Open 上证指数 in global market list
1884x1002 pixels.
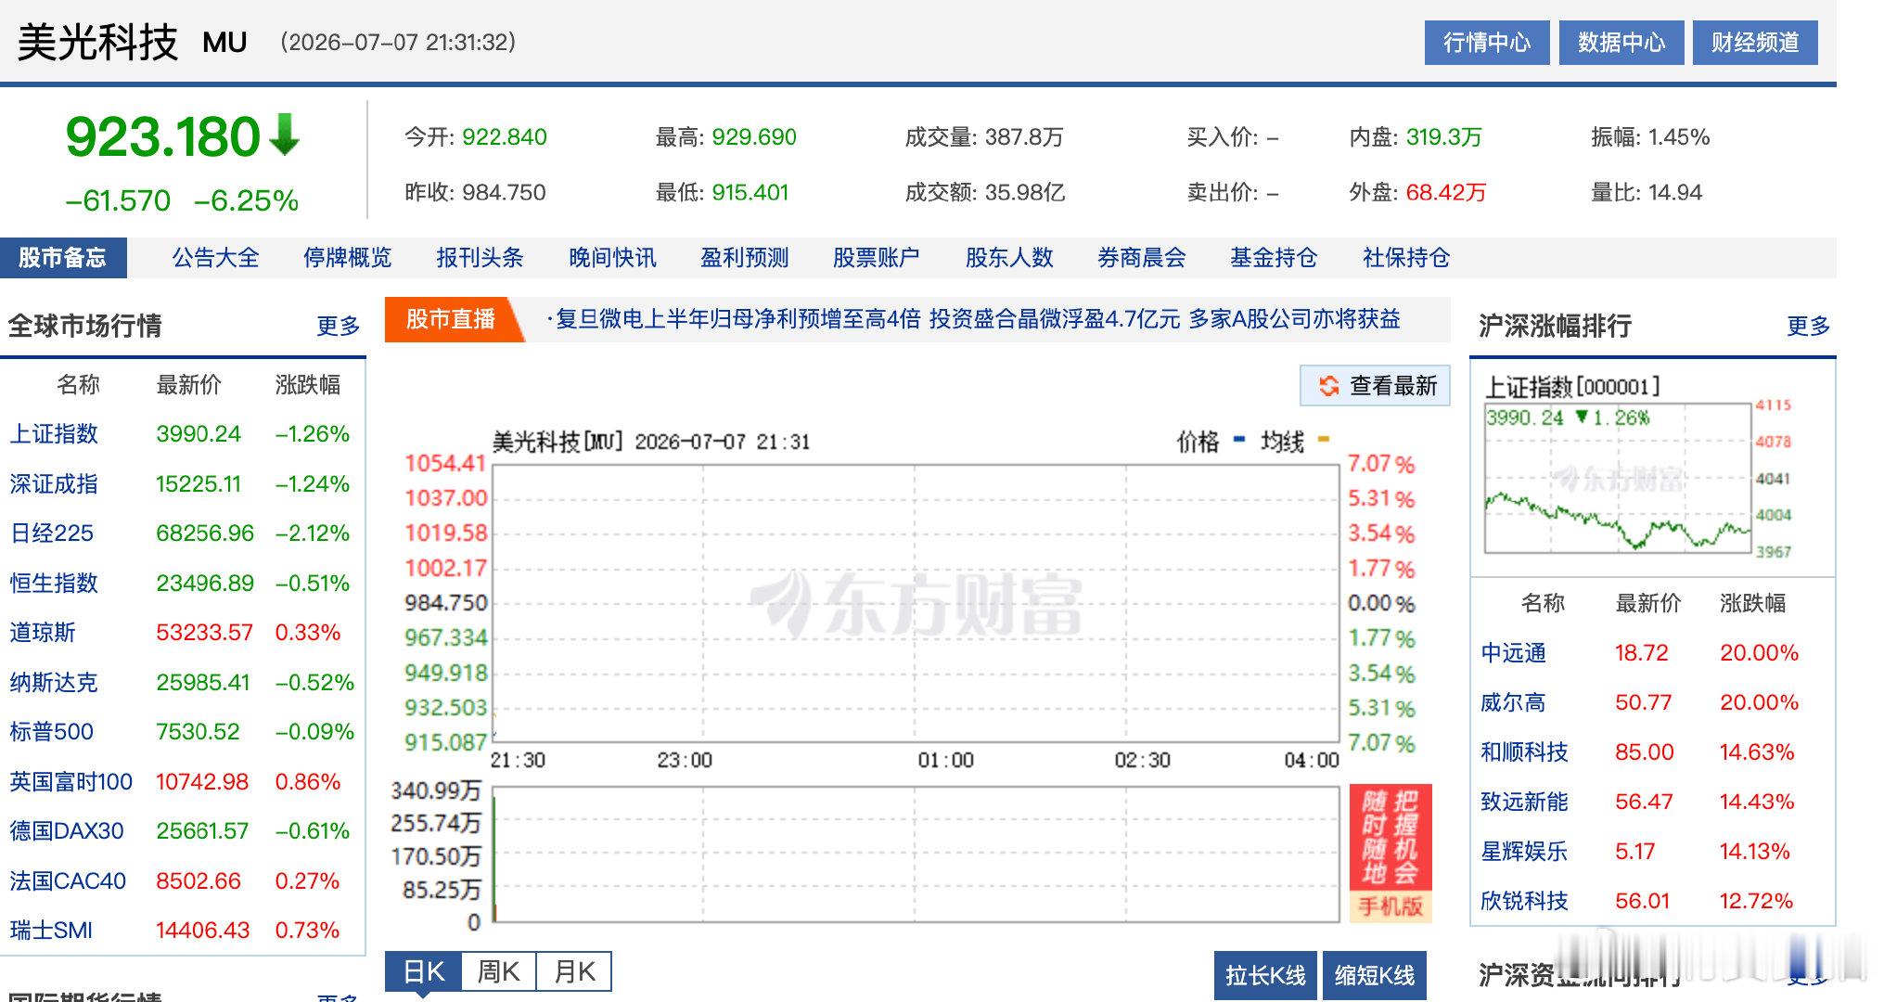click(54, 434)
